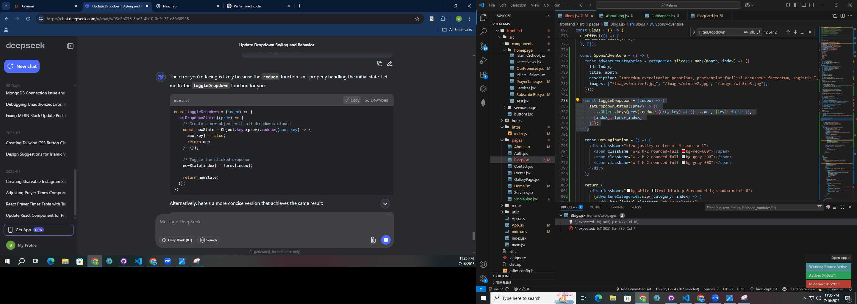Image resolution: width=857 pixels, height=304 pixels.
Task: Attach a file in DeepSeek message box
Action: click(x=373, y=240)
